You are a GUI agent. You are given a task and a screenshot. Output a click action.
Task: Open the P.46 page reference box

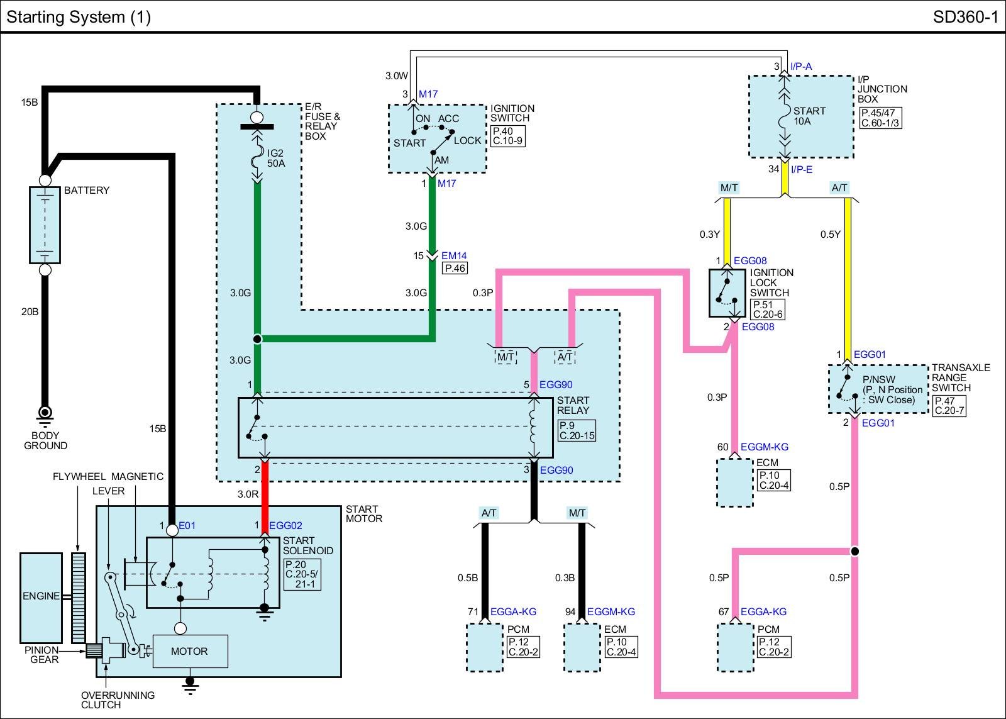[x=455, y=268]
